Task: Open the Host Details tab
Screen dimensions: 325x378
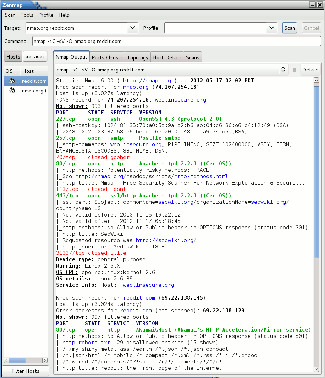Action: 167,57
